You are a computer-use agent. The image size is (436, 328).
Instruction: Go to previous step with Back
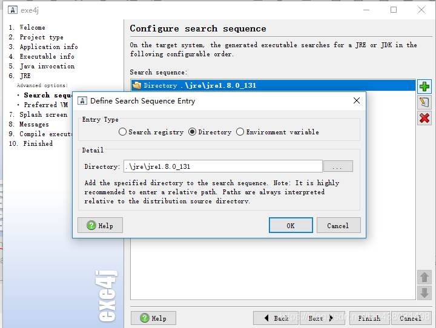point(276,318)
